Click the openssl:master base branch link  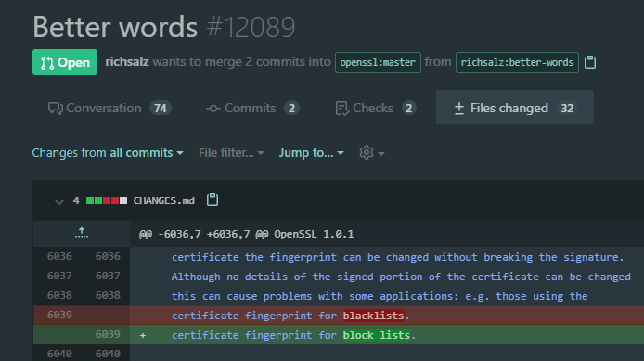[378, 62]
